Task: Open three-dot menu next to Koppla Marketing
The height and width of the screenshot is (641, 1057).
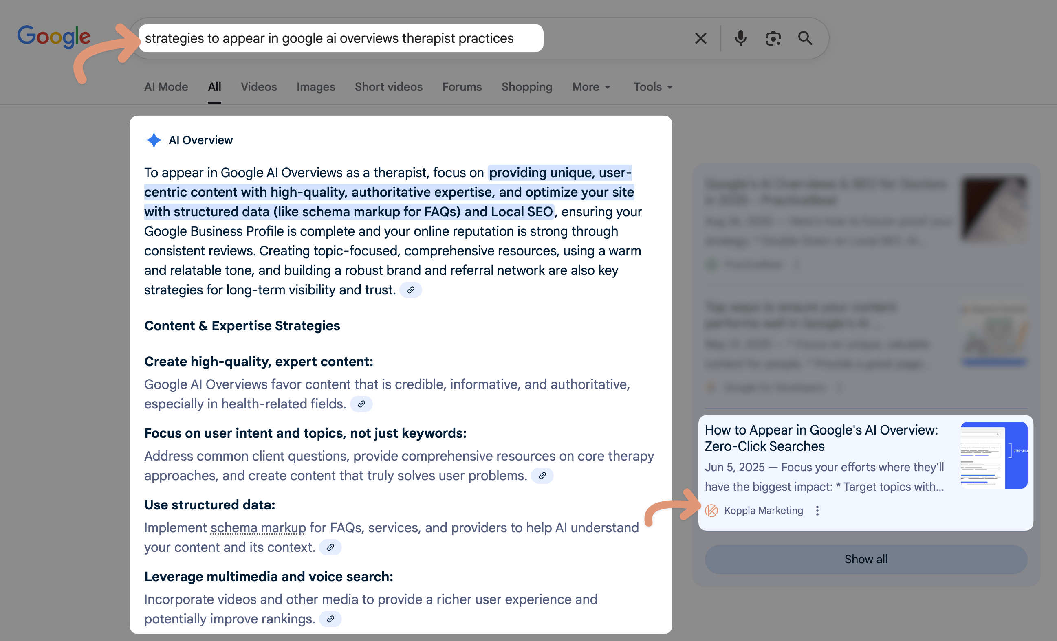Action: [817, 510]
